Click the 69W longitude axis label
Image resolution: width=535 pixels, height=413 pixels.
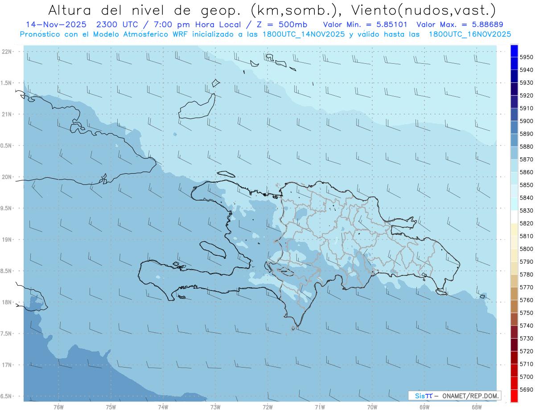pyautogui.click(x=424, y=407)
